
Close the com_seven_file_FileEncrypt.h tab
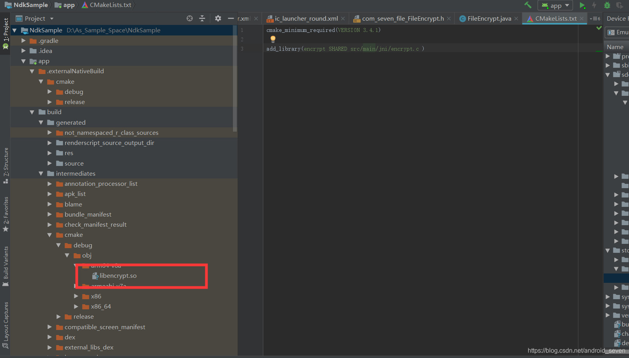[x=449, y=19]
